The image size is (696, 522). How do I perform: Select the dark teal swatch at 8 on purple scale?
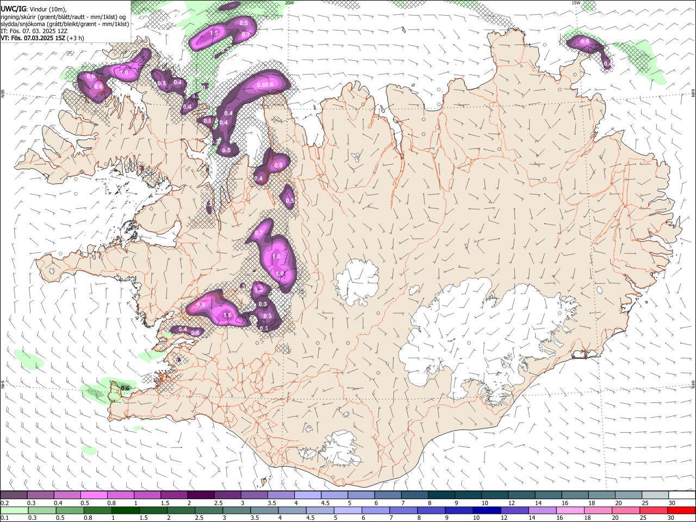point(441,495)
